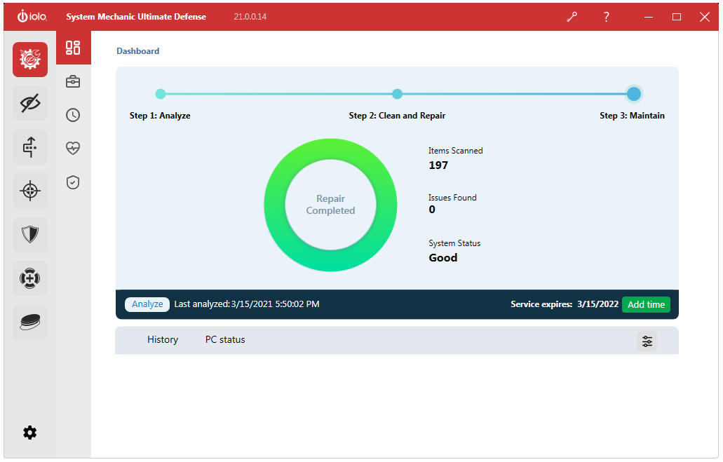Screen dimensions: 723x462
Task: Open the Toolbox briefcase icon
Action: coord(73,81)
